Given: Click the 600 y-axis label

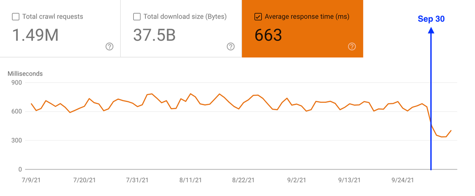Looking at the screenshot, I should [16, 112].
